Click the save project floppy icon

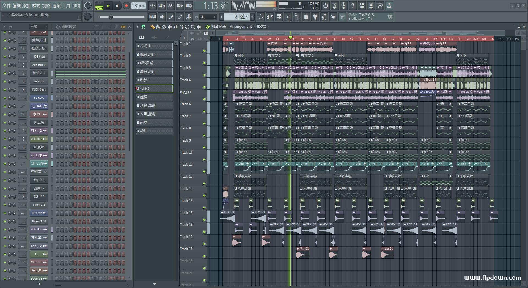pyautogui.click(x=362, y=5)
